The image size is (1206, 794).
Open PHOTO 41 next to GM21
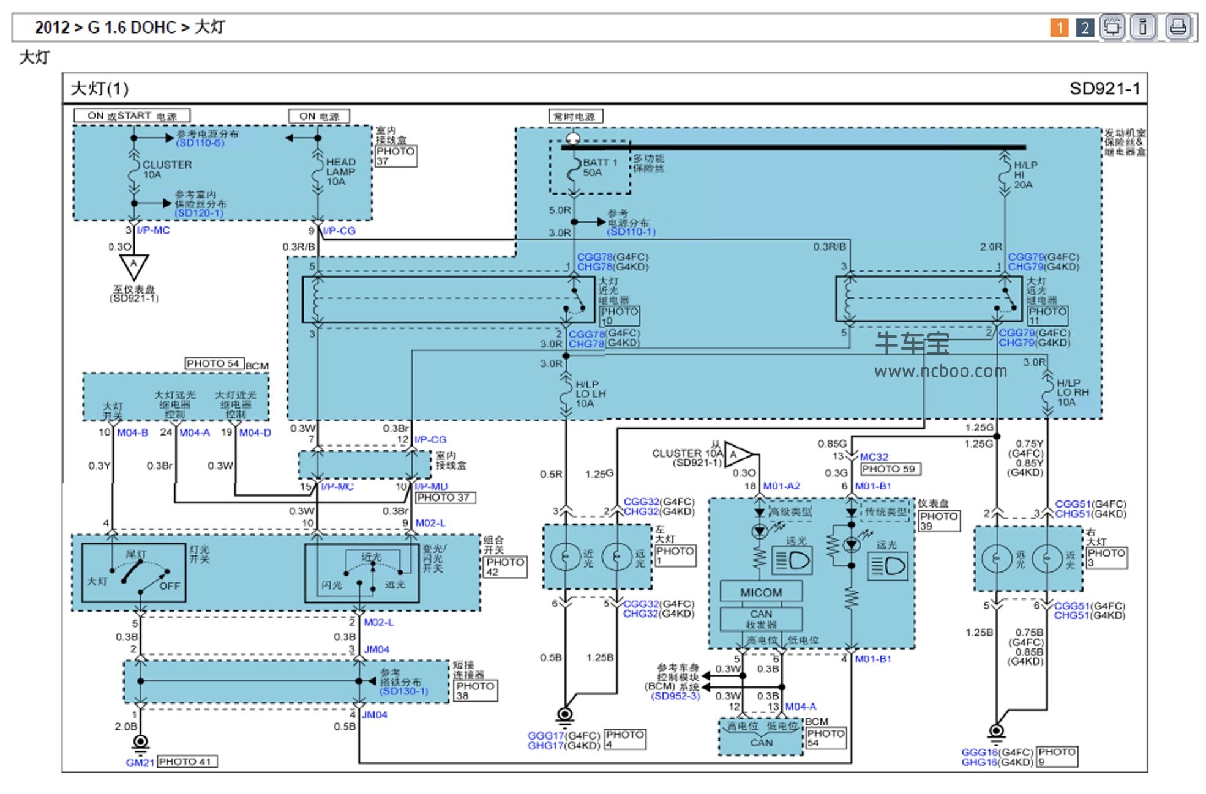point(187,762)
